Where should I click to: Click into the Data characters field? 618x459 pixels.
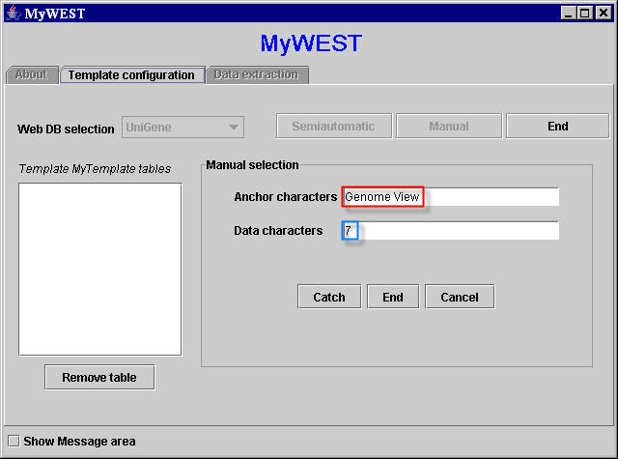click(450, 231)
